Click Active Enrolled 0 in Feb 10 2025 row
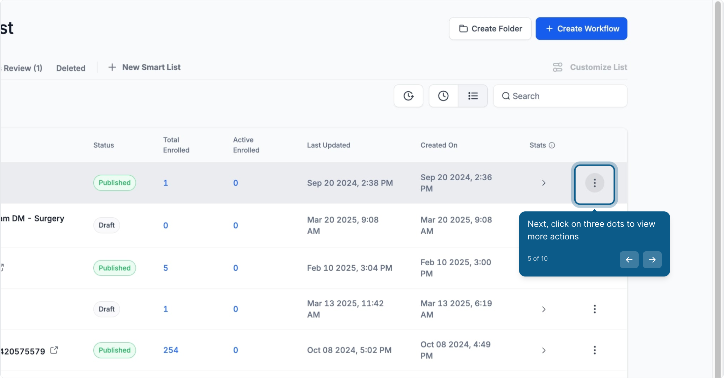Image resolution: width=724 pixels, height=378 pixels. [x=235, y=268]
